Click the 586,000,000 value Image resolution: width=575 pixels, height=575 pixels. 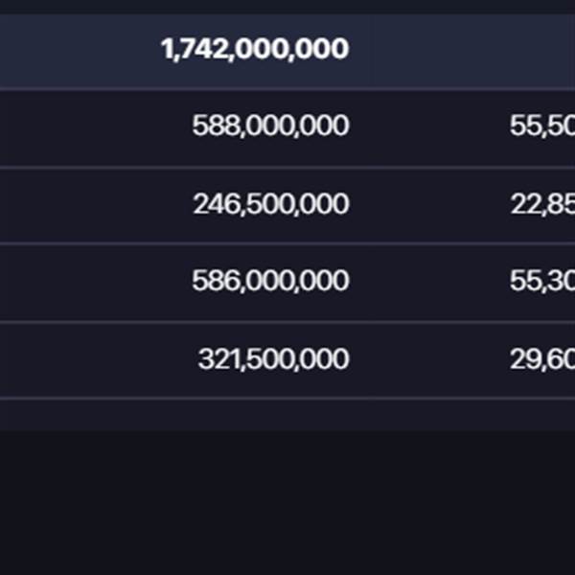point(270,281)
